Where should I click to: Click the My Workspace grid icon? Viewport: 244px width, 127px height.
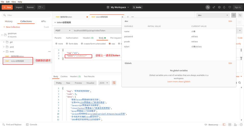click(x=108, y=7)
